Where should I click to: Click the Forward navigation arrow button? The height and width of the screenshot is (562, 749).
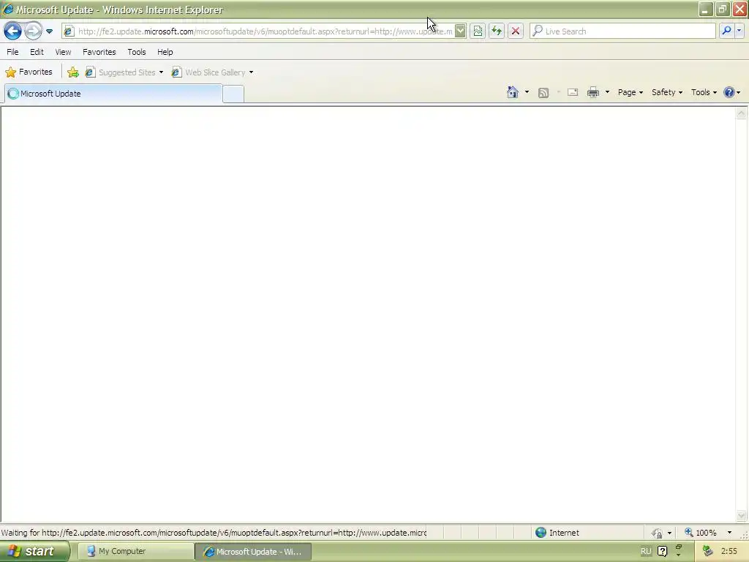click(33, 31)
